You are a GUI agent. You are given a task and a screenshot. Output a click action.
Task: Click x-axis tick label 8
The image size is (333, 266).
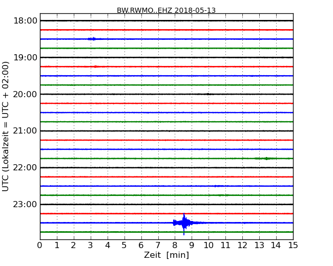[175, 245]
